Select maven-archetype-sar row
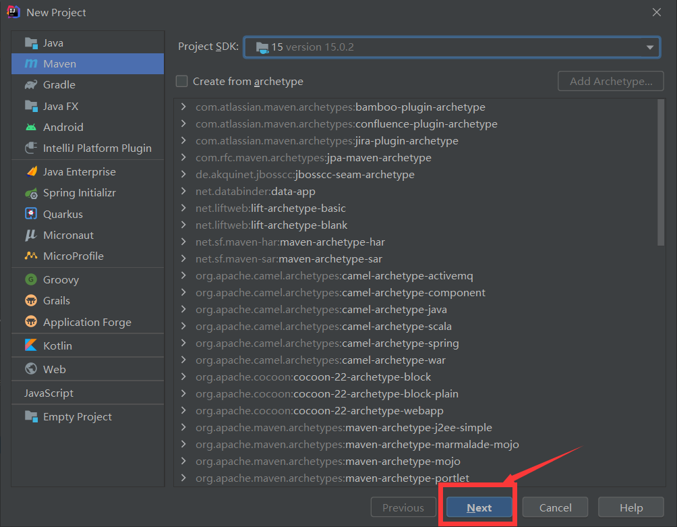Image resolution: width=677 pixels, height=527 pixels. [x=417, y=258]
